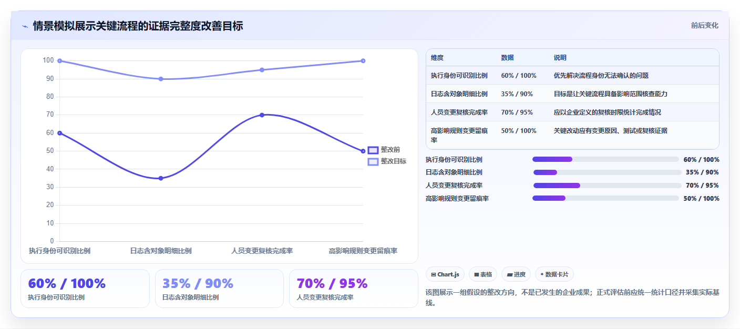The height and width of the screenshot is (329, 740).
Task: Select 整改目标 point above 执行身份可识别比例
Action: pos(60,61)
